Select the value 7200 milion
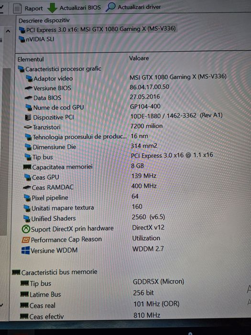 click(x=147, y=126)
